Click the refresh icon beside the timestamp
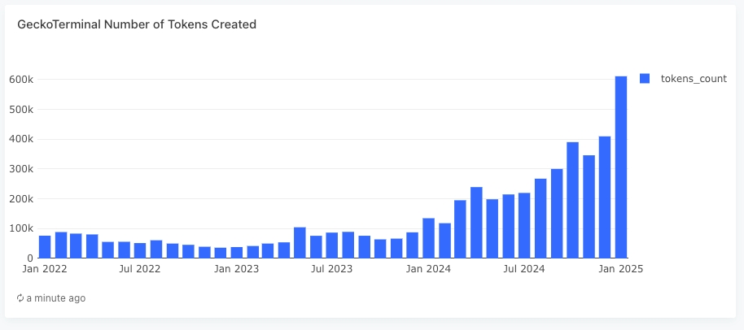Screen dimensions: 744x330 20,298
